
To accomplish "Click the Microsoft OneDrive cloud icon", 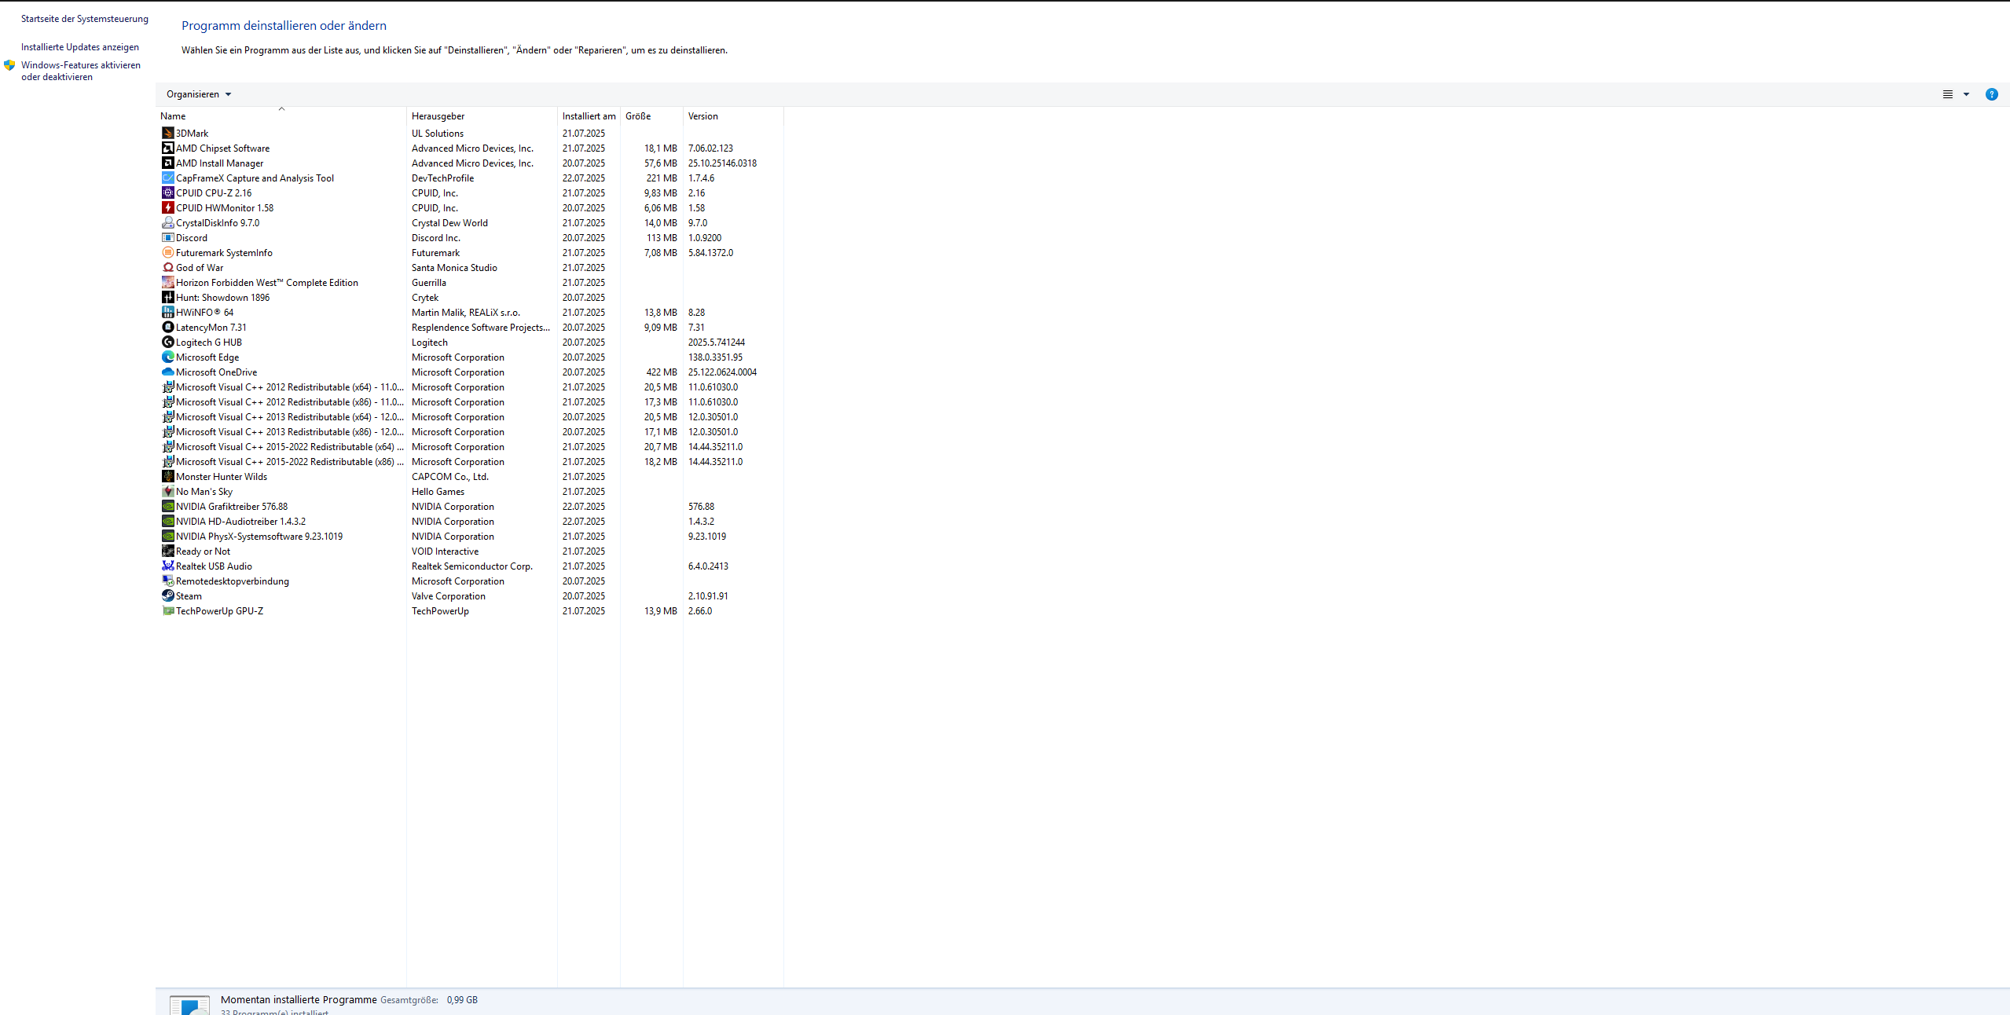I will pyautogui.click(x=167, y=372).
